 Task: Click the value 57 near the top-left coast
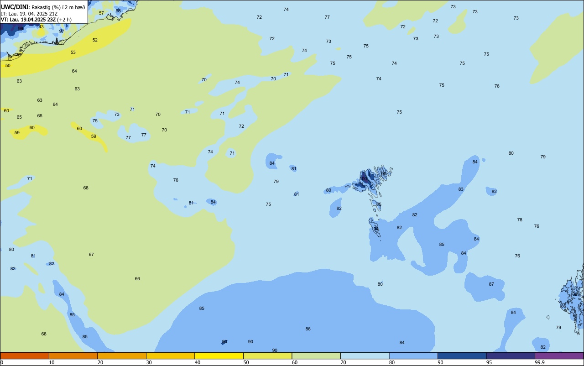click(101, 13)
